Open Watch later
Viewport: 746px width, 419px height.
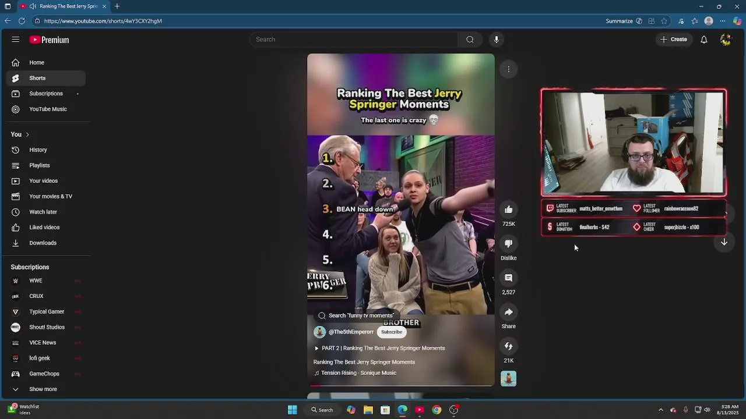[45, 212]
